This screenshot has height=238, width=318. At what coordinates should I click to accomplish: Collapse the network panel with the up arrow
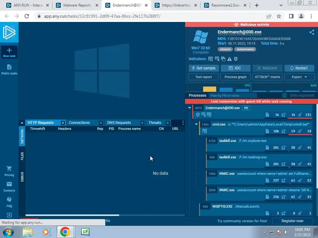coord(22,123)
